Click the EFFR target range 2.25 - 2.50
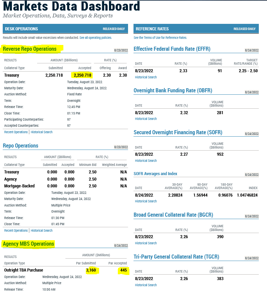Image resolution: width=267 pixels, height=292 pixels. click(248, 71)
